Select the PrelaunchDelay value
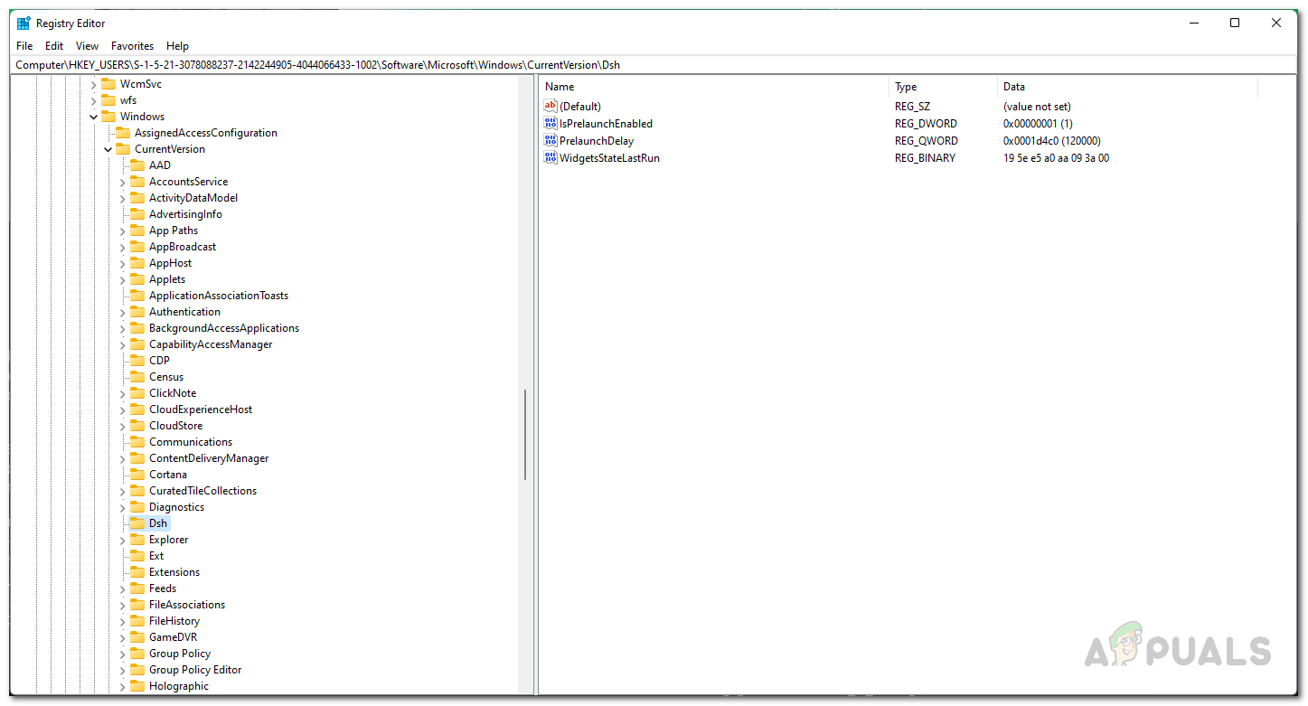Viewport: 1308px width, 706px height. click(597, 141)
